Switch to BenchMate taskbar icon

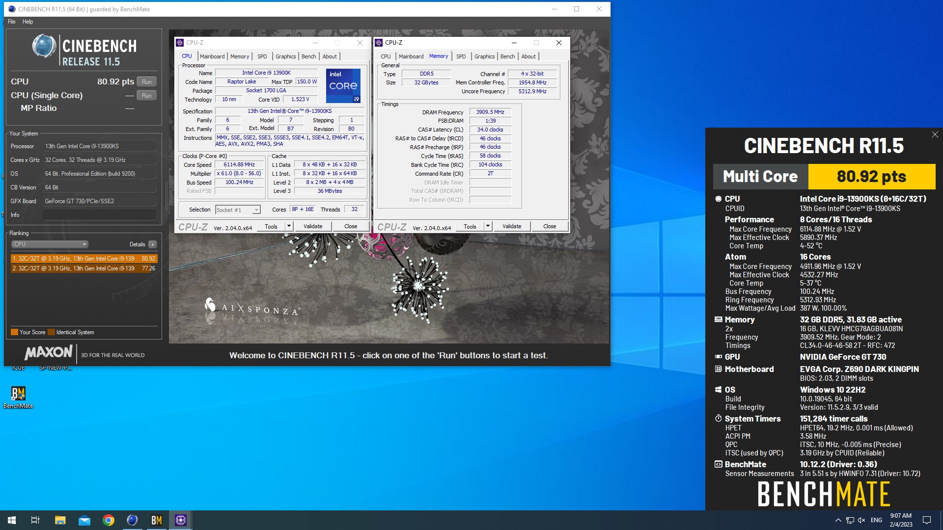157,520
